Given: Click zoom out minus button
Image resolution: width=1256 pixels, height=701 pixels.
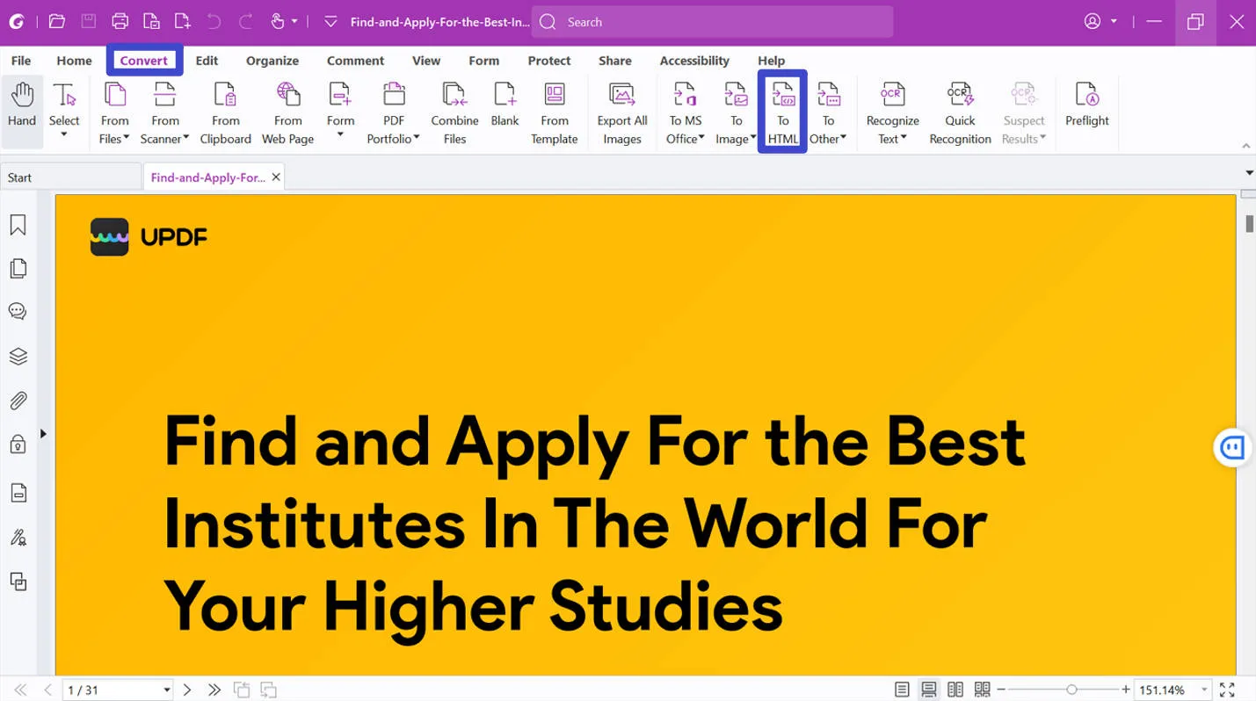Looking at the screenshot, I should click(1001, 690).
